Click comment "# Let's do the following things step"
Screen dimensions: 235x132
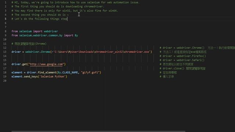[x=39, y=19]
